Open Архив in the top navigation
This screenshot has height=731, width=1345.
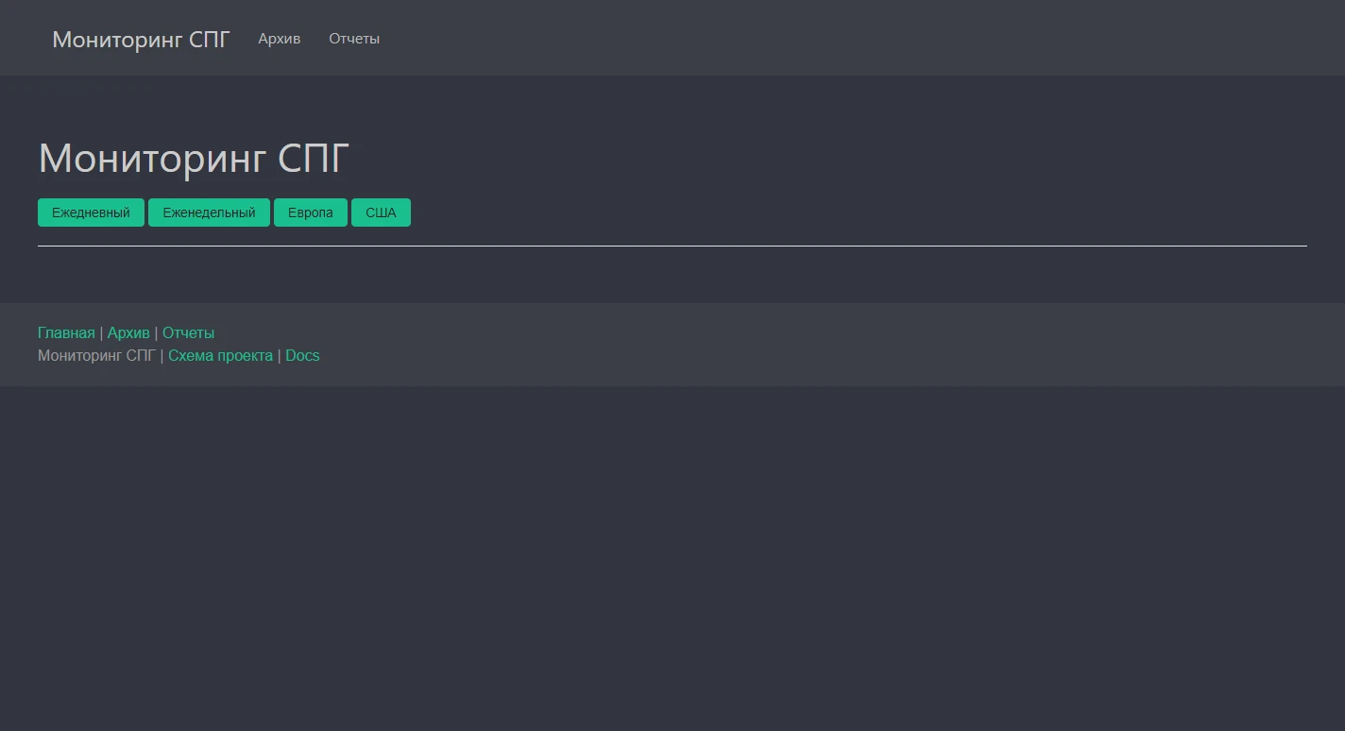tap(279, 39)
